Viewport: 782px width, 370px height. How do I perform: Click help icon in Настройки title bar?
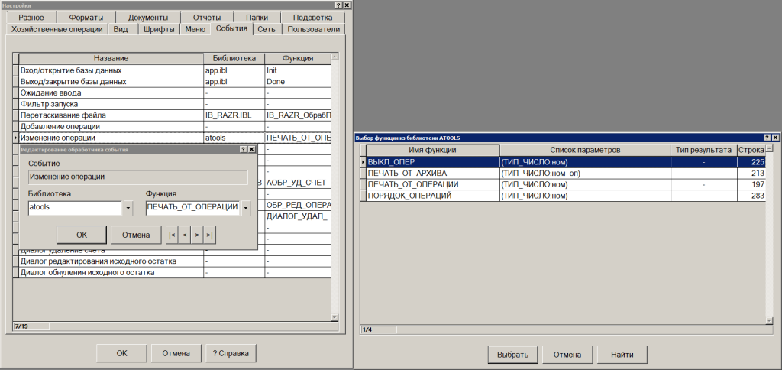(x=338, y=5)
